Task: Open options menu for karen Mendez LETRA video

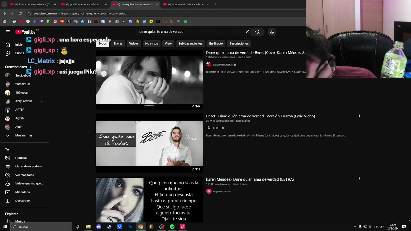Action: pyautogui.click(x=359, y=179)
